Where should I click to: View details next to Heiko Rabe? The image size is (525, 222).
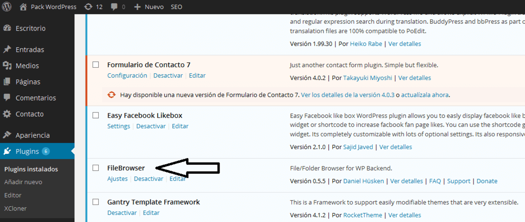[x=404, y=44]
